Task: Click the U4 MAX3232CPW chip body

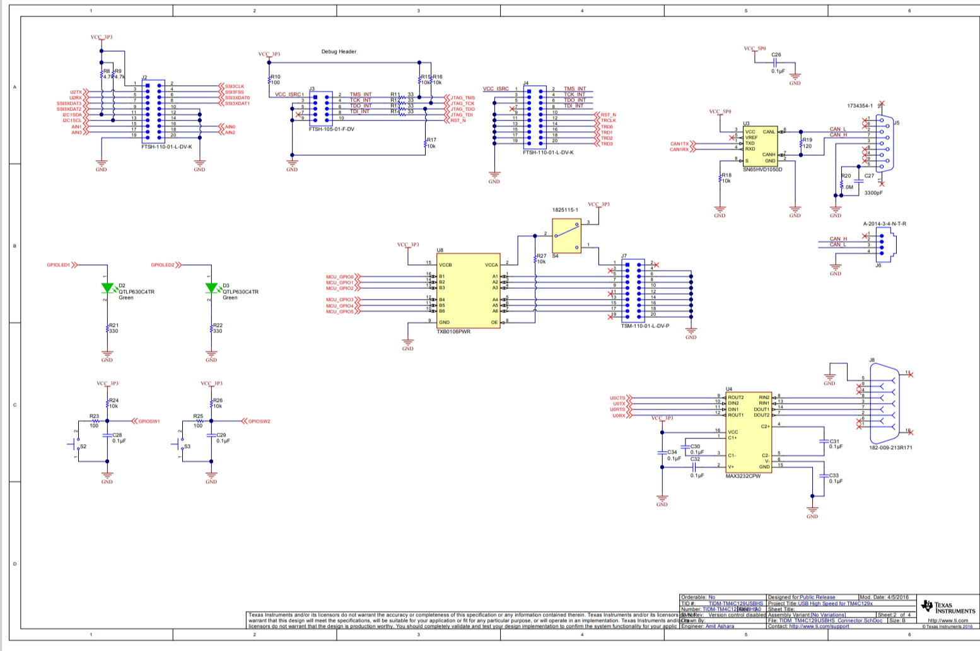Action: click(x=749, y=432)
